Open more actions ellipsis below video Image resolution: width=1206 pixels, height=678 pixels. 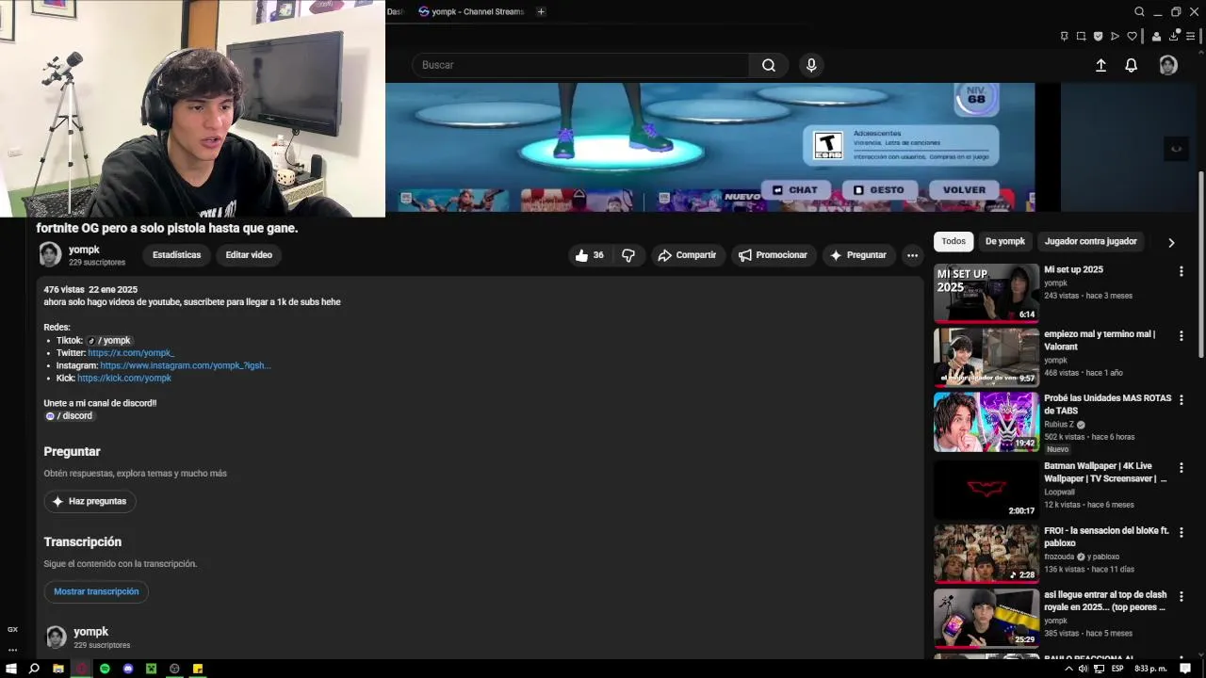912,255
